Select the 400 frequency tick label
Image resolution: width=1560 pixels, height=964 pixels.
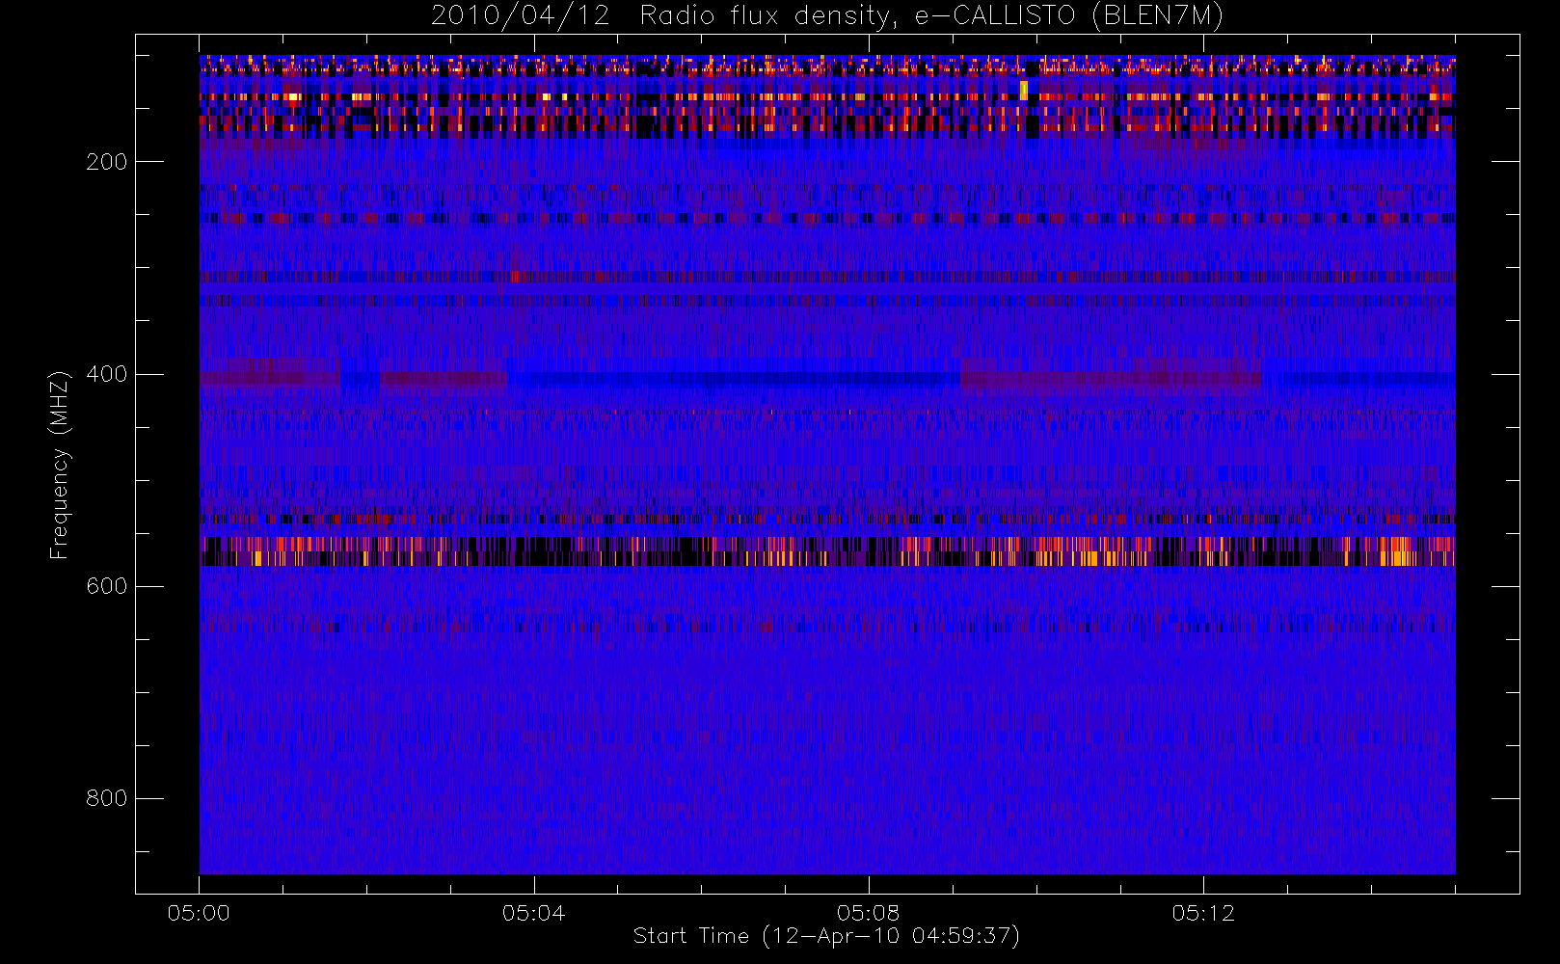[x=106, y=374]
